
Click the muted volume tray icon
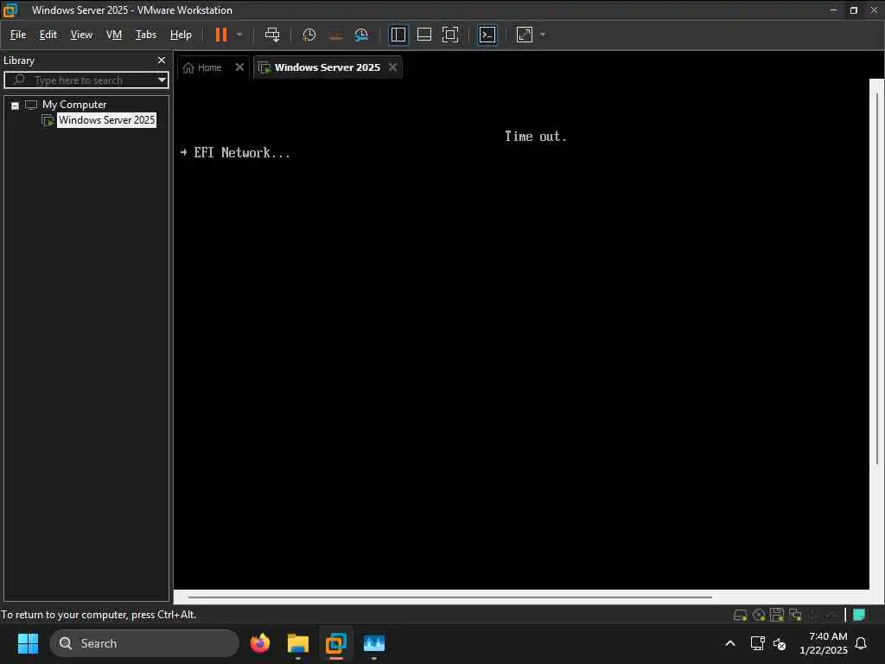coord(780,643)
